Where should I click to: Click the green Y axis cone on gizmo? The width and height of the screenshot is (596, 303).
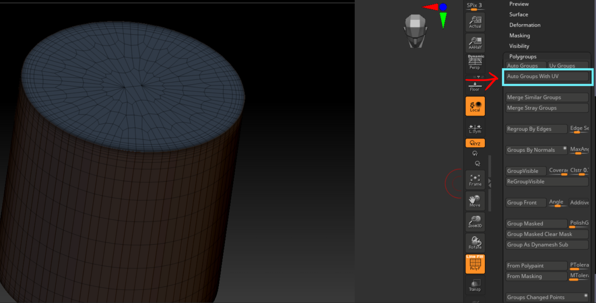(x=443, y=20)
